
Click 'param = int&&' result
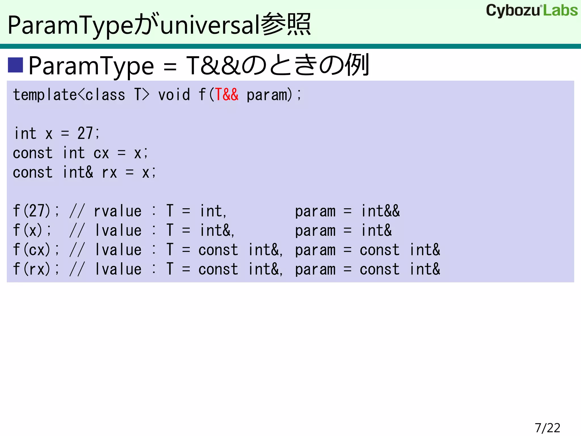[348, 211]
